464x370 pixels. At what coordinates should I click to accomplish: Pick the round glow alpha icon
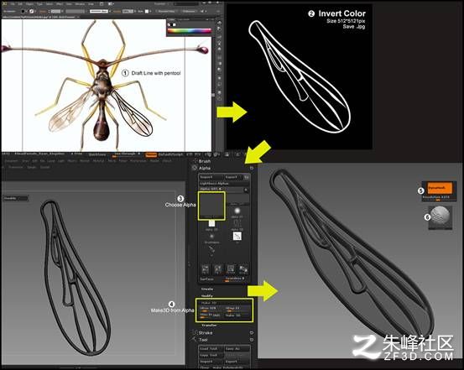pyautogui.click(x=237, y=211)
